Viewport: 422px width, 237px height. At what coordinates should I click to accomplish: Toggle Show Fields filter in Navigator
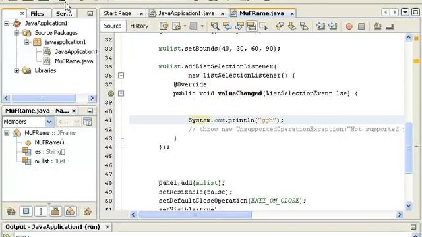pyautogui.click(x=26, y=211)
